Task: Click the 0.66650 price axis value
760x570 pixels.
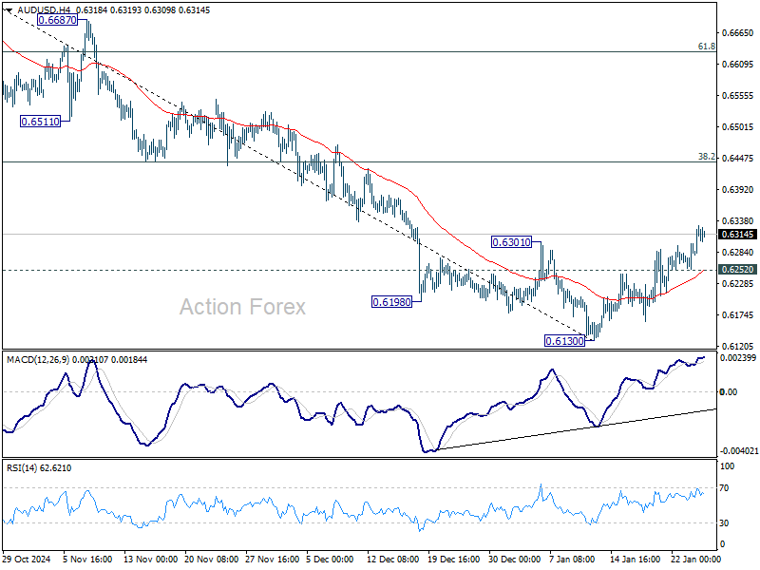Action: 738,33
